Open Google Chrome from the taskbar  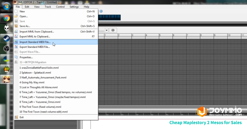(7, 18)
